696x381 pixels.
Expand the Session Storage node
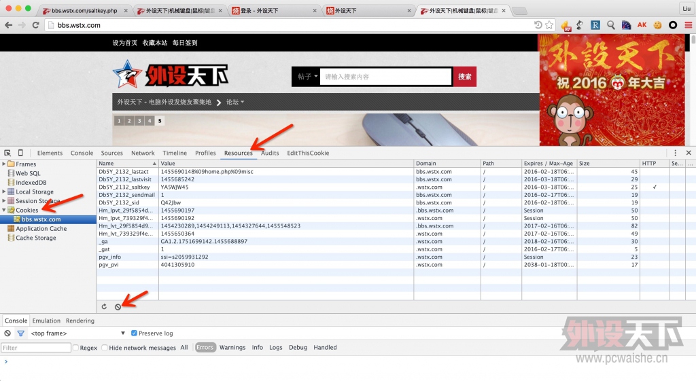point(4,201)
